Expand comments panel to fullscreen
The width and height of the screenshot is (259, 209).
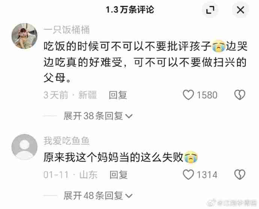pos(210,10)
